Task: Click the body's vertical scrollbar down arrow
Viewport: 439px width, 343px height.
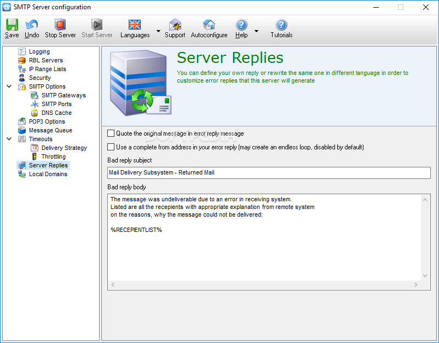Action: pyautogui.click(x=425, y=276)
